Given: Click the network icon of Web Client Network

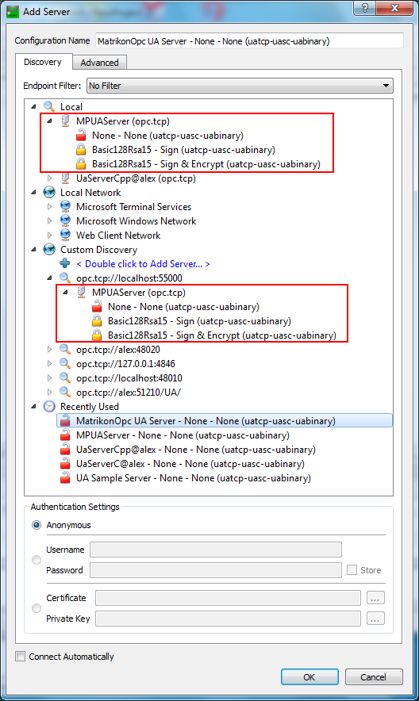Looking at the screenshot, I should 65,236.
